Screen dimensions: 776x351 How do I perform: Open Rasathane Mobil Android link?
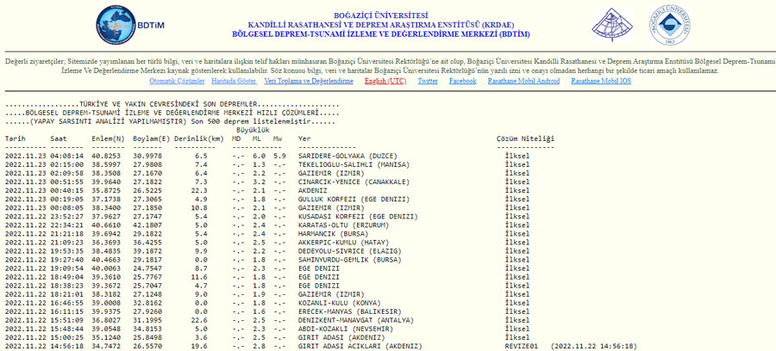[523, 81]
